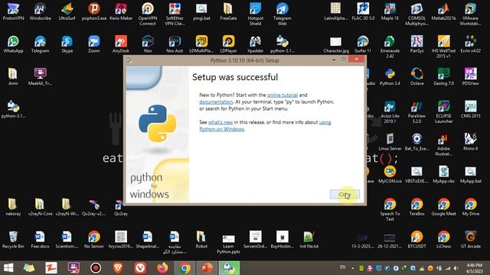Screen dimensions: 490x275
Task: Open the using Python on Windows link
Action: tap(265, 125)
